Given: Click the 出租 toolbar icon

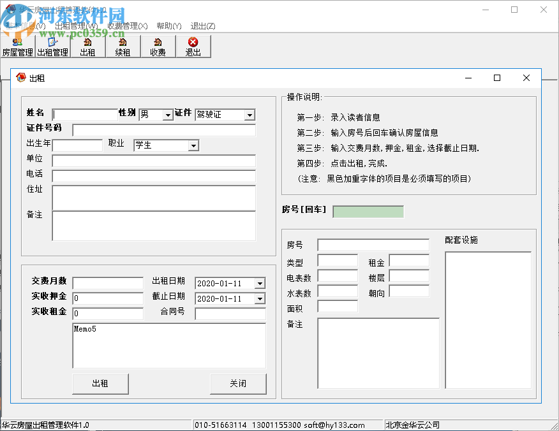Looking at the screenshot, I should click(x=87, y=47).
